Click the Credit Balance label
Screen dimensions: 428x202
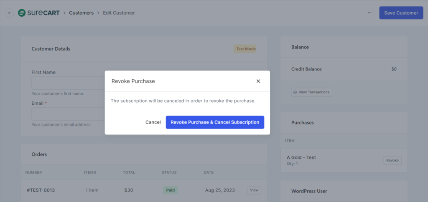pos(306,69)
